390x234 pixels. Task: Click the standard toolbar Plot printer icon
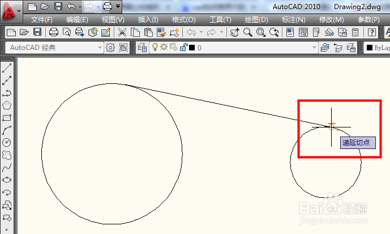coord(54,32)
